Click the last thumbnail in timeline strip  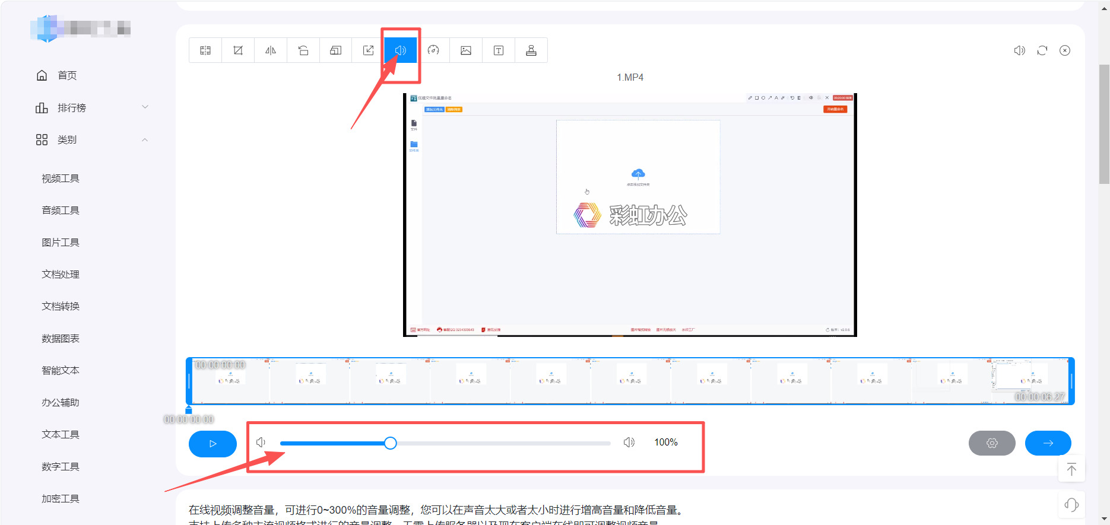coord(1029,381)
